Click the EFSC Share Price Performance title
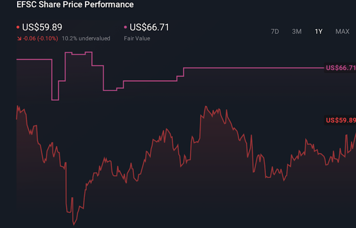This screenshot has width=356, height=228. 75,5
